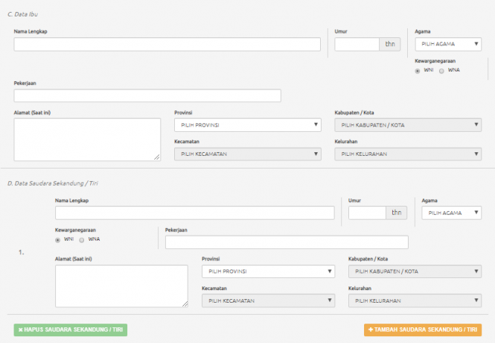Image resolution: width=495 pixels, height=343 pixels.
Task: Choose WNI radio in Data Saudara section
Action: [58, 240]
